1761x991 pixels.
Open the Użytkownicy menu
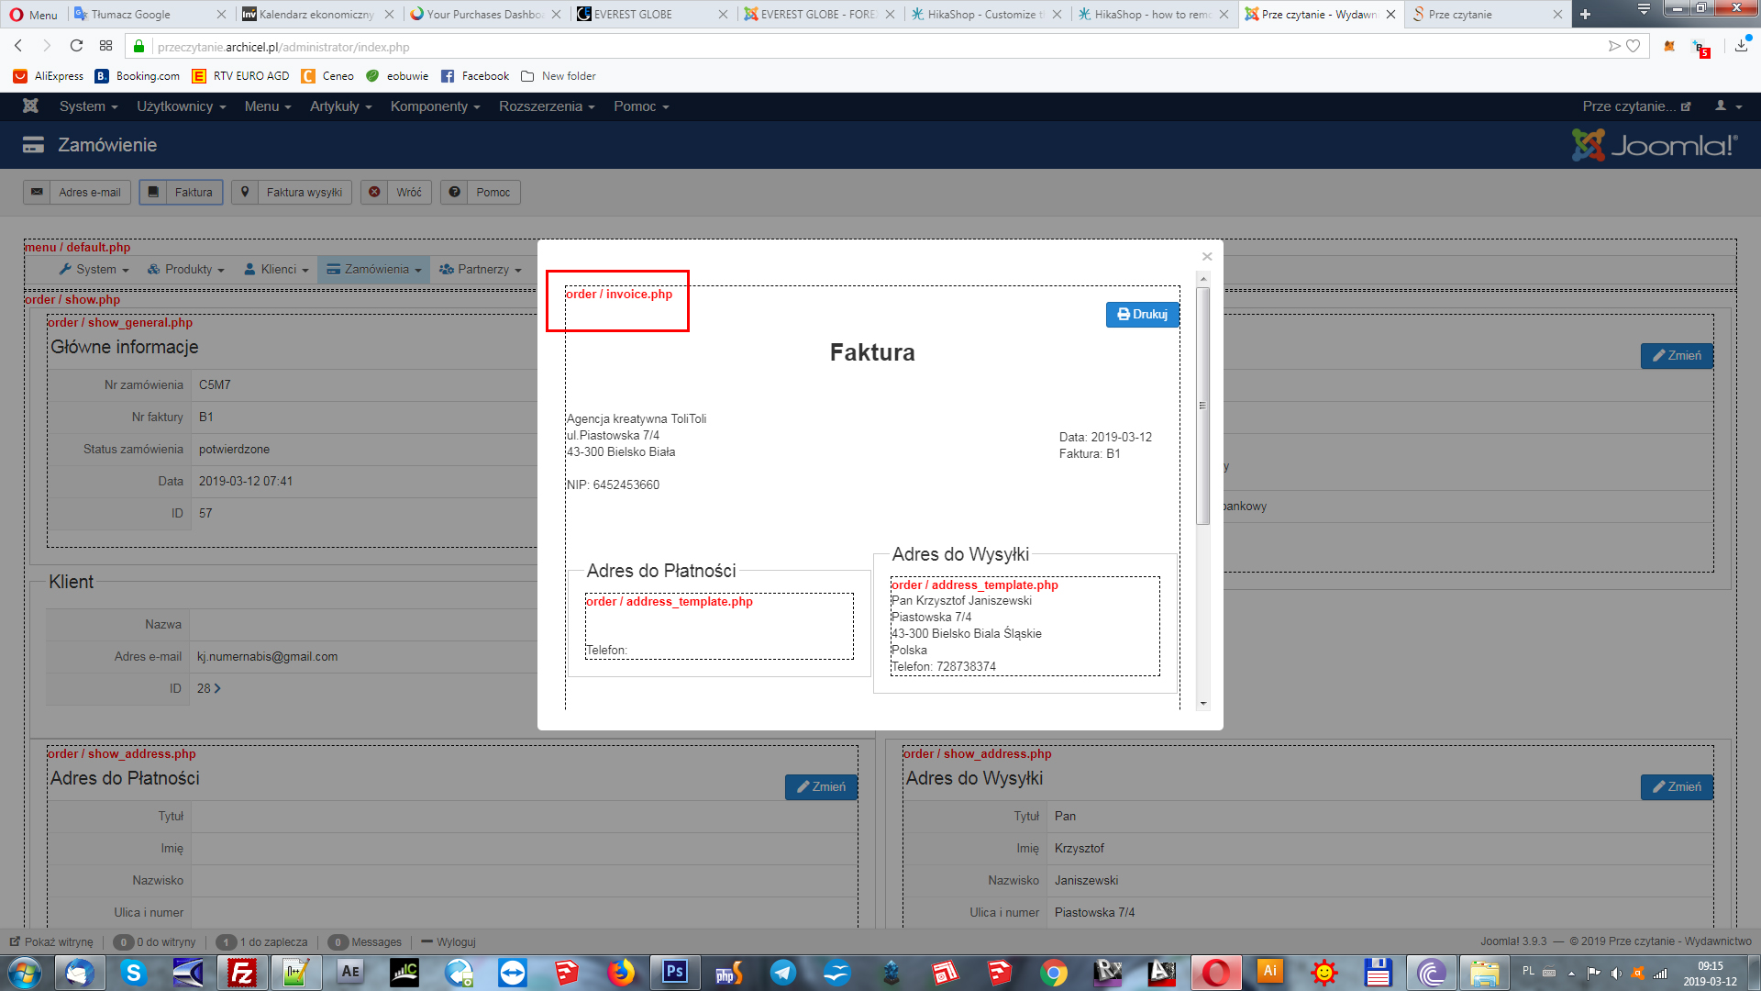click(181, 106)
